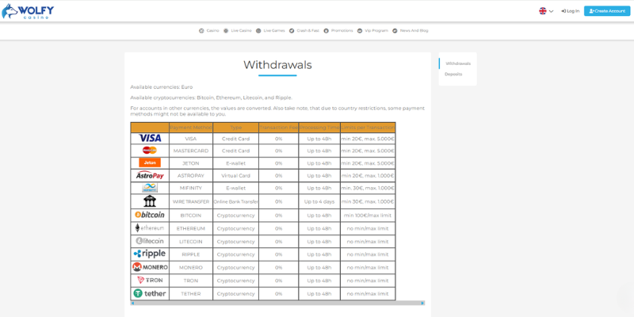Image resolution: width=634 pixels, height=317 pixels.
Task: Click the ETHEREUM payment method cell
Action: [191, 228]
